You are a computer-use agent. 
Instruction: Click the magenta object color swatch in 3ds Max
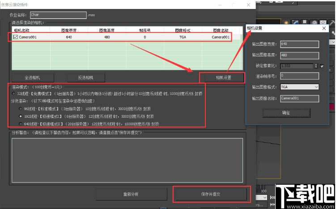pyautogui.click(x=332, y=107)
